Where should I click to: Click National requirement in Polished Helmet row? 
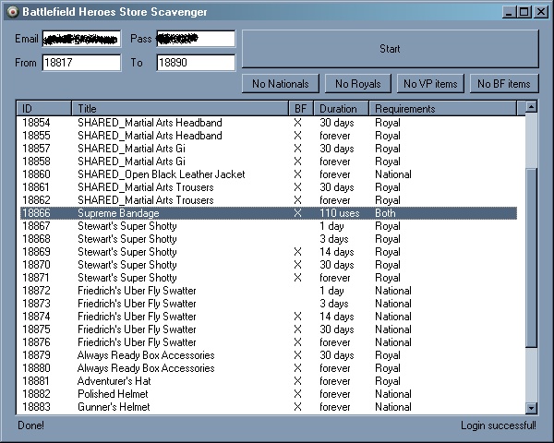point(393,394)
